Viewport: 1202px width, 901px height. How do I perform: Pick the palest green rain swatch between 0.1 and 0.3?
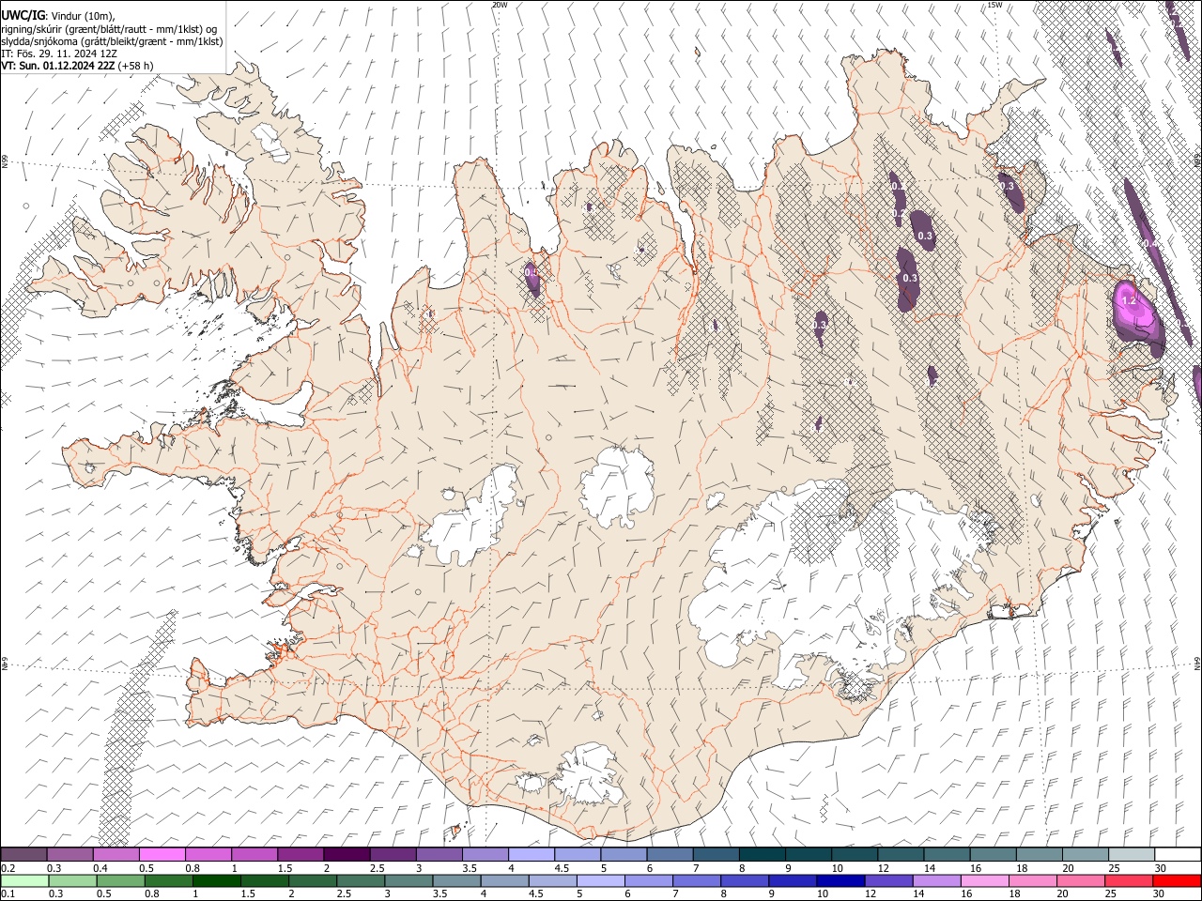[x=24, y=880]
